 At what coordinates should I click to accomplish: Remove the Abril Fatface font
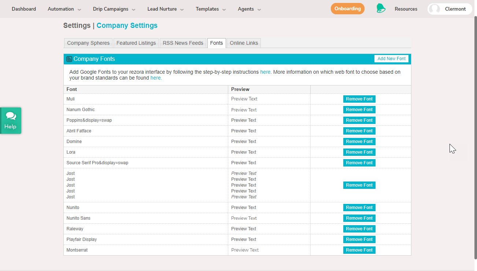359,131
